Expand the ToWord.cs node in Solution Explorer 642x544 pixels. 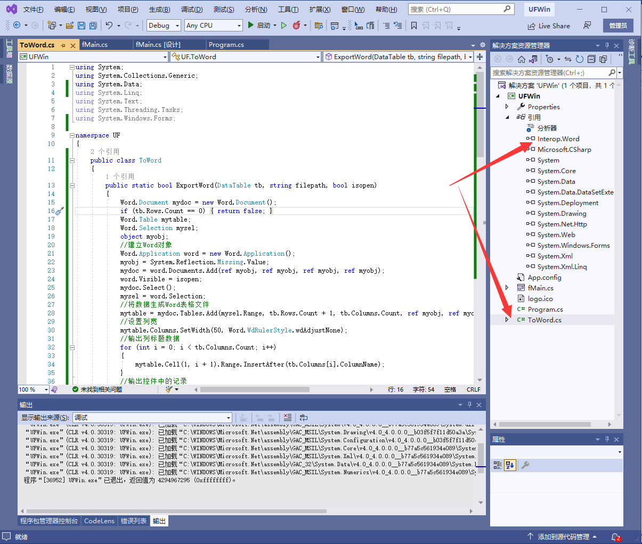pos(507,320)
